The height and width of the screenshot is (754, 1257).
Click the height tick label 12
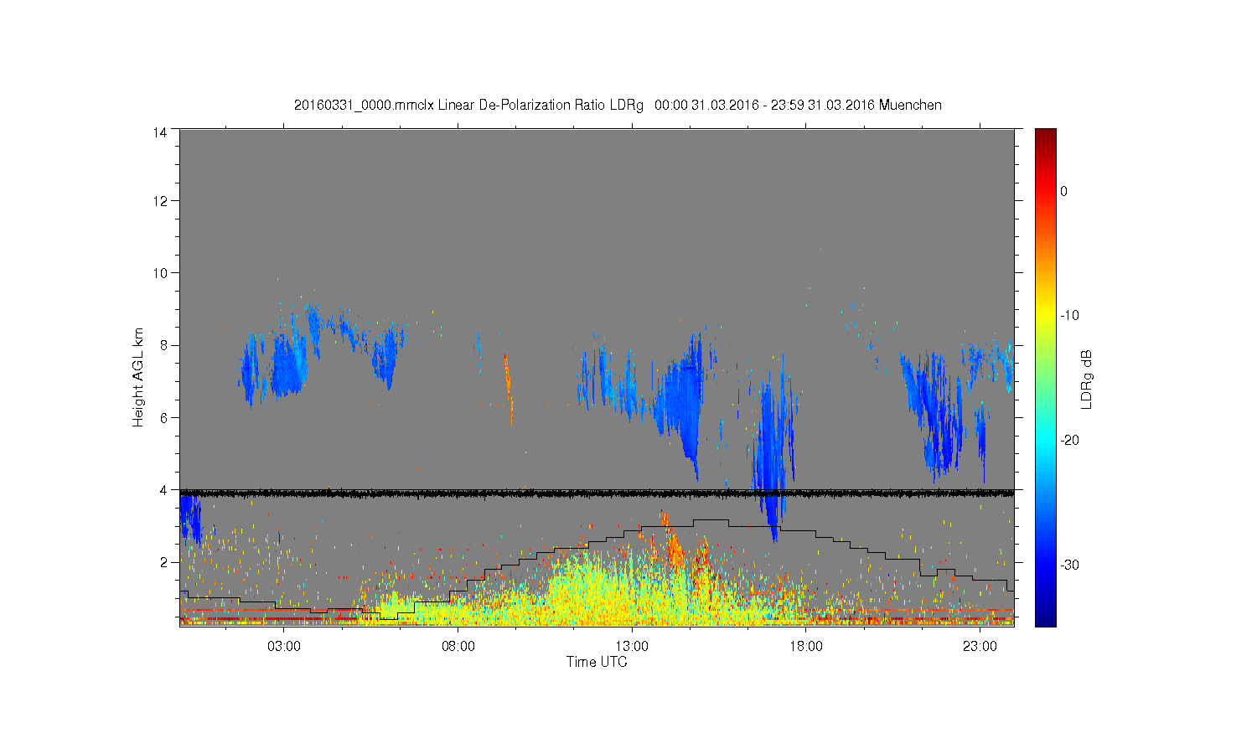[x=159, y=200]
